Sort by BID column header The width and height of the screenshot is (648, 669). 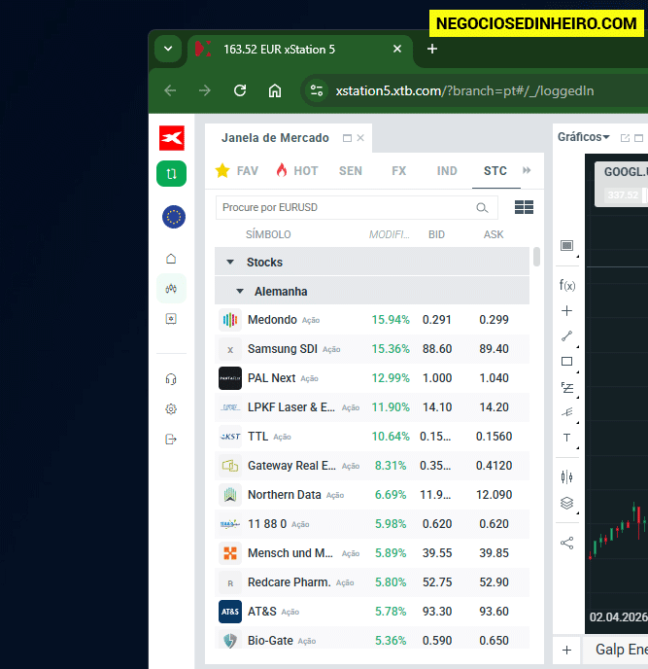pos(436,234)
